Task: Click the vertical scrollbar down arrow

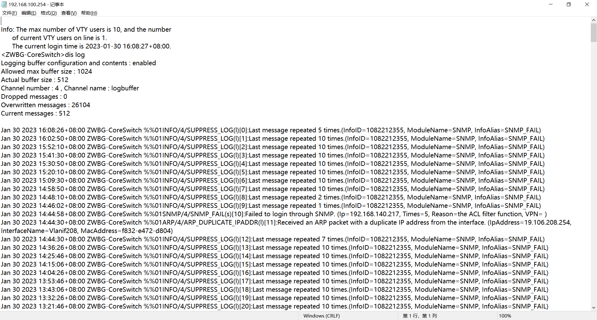Action: point(594,308)
